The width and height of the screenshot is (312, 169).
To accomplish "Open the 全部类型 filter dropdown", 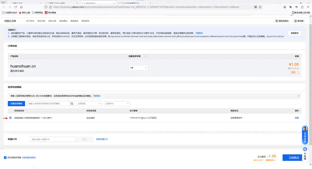I will tap(89, 104).
